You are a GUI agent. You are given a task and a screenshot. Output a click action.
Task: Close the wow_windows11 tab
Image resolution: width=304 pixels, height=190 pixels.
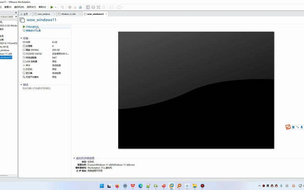[106, 14]
